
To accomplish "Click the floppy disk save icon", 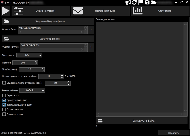I will (147, 2).
